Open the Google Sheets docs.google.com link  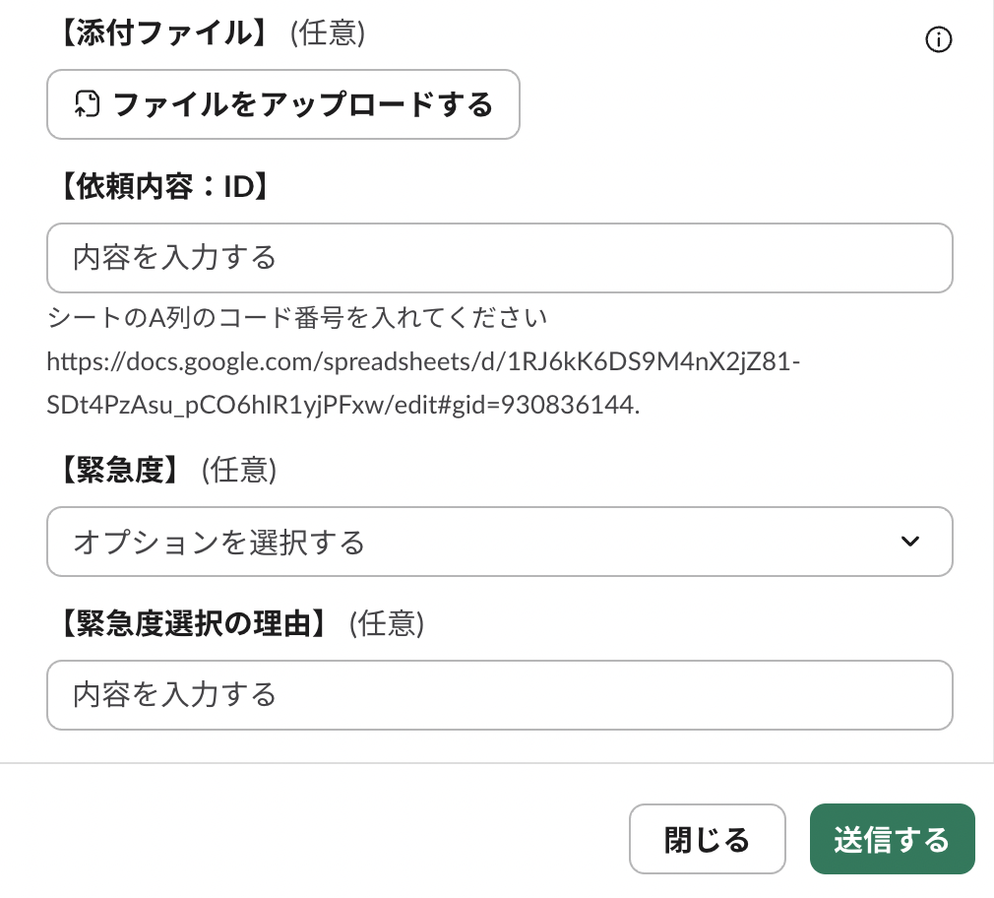[x=423, y=362]
